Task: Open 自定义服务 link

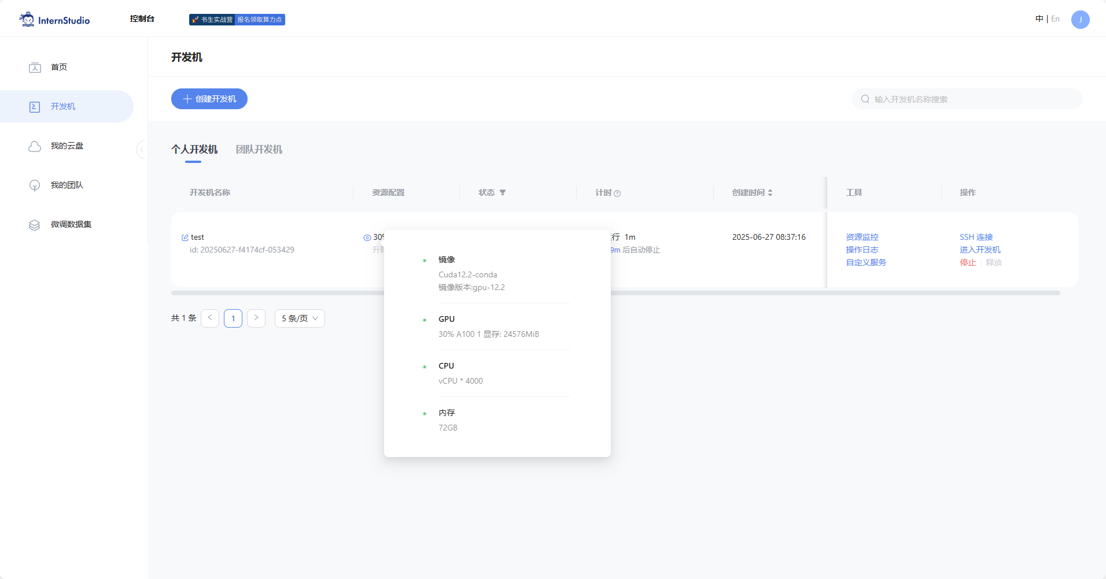Action: (866, 262)
